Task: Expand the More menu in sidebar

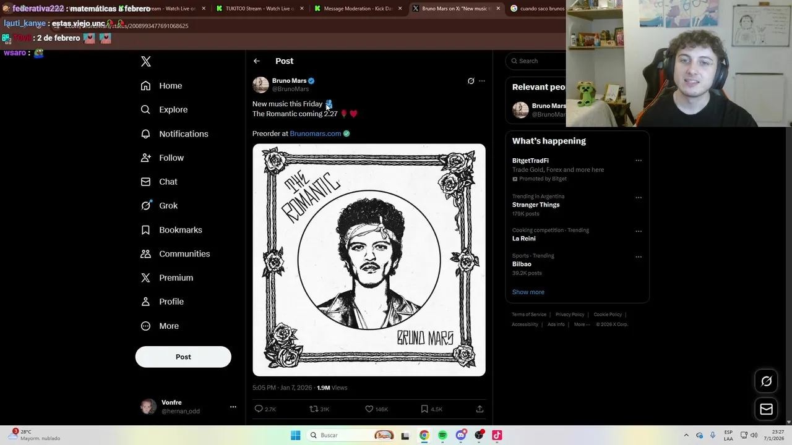Action: (160, 326)
